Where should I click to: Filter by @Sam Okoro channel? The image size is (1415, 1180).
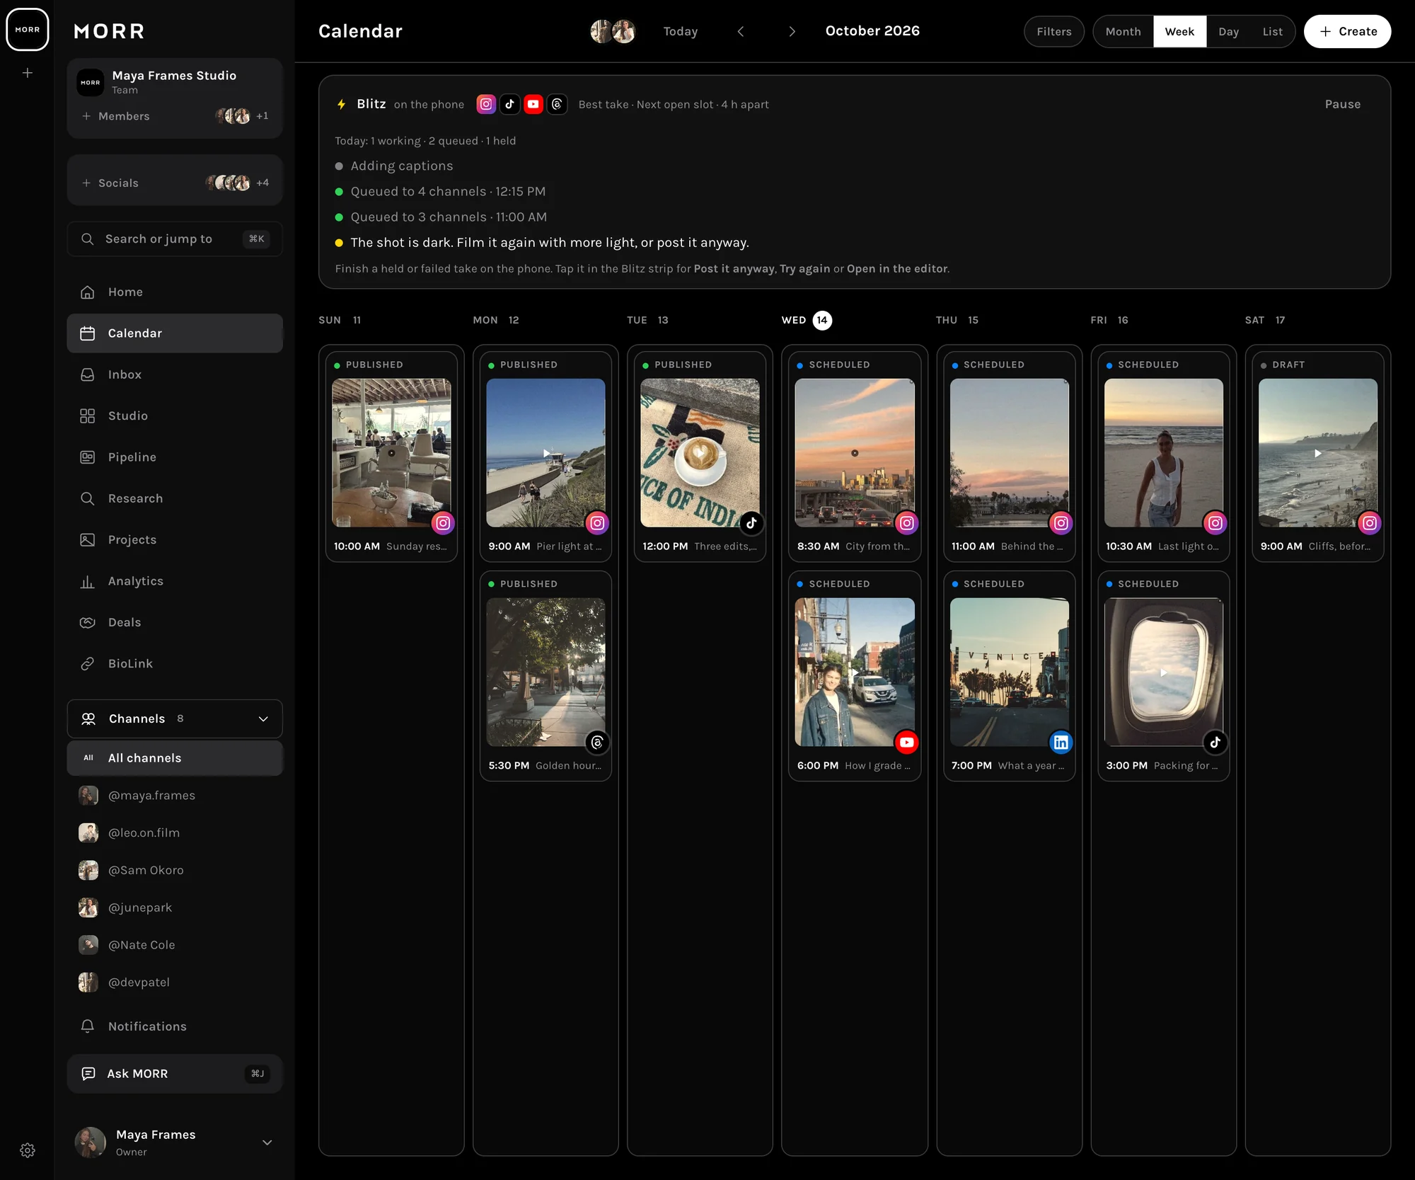(175, 871)
